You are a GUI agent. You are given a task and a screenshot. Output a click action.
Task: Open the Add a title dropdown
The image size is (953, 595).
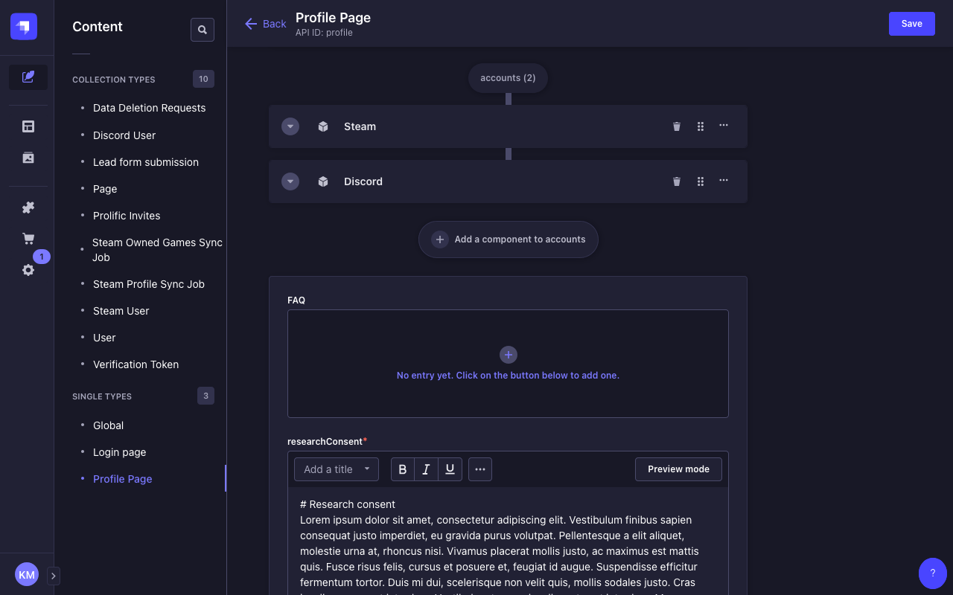(336, 469)
